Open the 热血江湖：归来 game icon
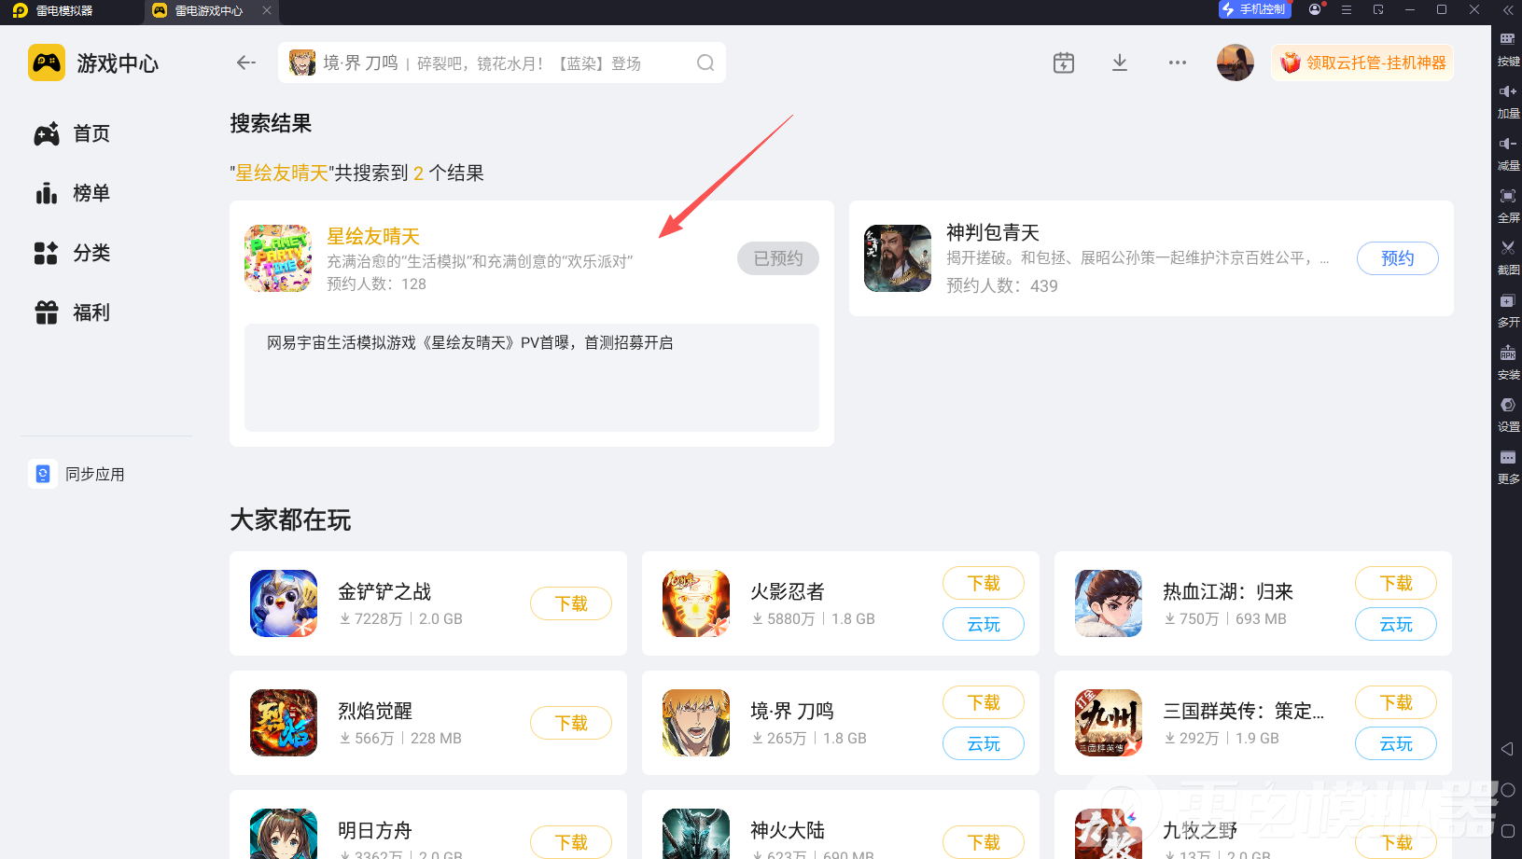The image size is (1522, 859). click(1109, 603)
